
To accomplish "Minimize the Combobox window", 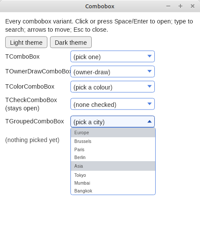I will pyautogui.click(x=168, y=6).
